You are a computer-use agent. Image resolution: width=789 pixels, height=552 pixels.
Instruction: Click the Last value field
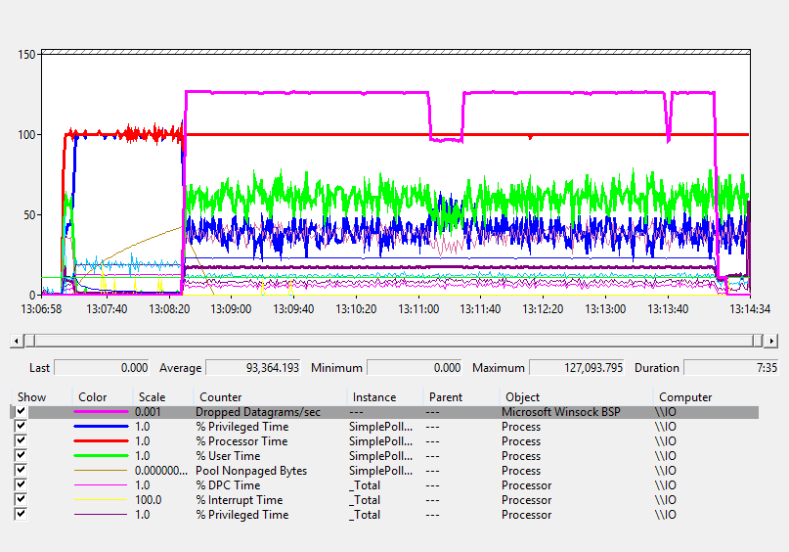102,368
